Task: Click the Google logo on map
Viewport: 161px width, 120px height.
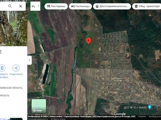Action: 120,114
